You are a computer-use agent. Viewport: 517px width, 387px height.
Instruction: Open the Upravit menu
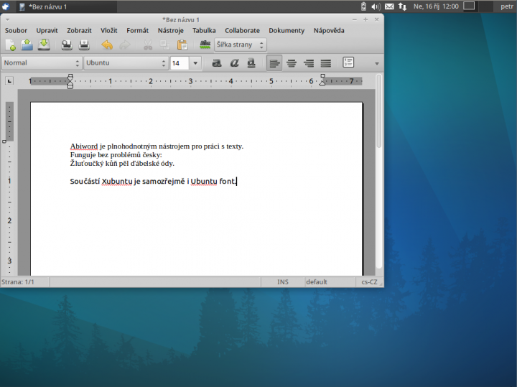pyautogui.click(x=47, y=30)
